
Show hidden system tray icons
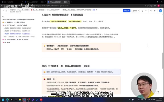[x=130, y=100]
